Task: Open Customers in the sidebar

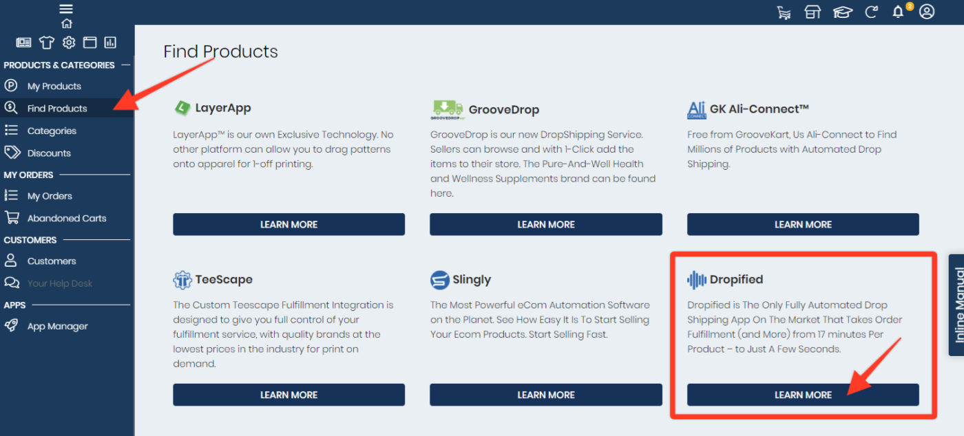Action: 67,261
